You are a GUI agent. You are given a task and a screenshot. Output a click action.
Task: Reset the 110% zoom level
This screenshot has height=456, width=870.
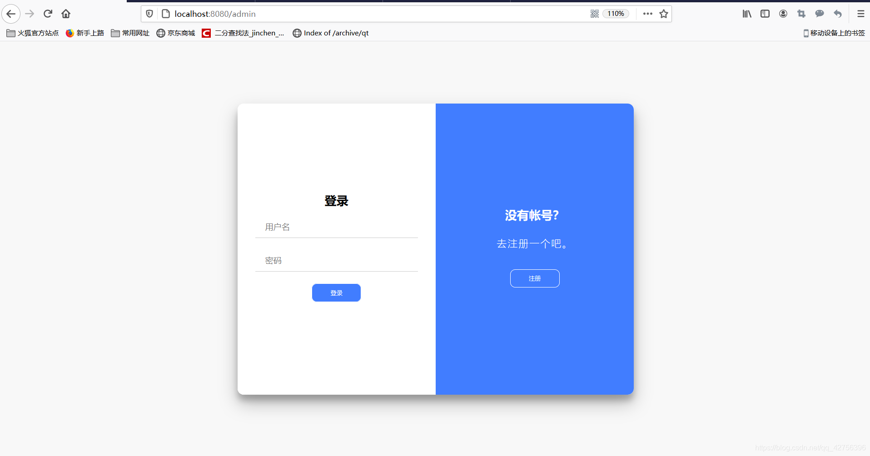click(x=616, y=14)
